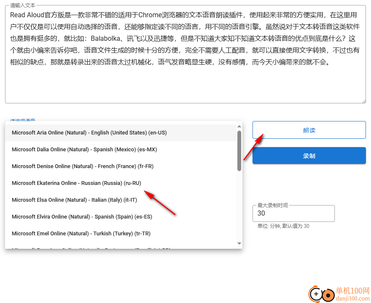Select Microsoft Emel Online Turkish (tr-TR) voice
The height and width of the screenshot is (303, 371).
coord(121,234)
